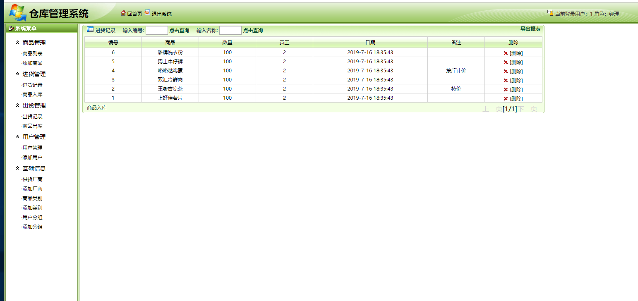The width and height of the screenshot is (638, 301).
Task: Open 商品出库 in the sidebar
Action: pos(32,126)
